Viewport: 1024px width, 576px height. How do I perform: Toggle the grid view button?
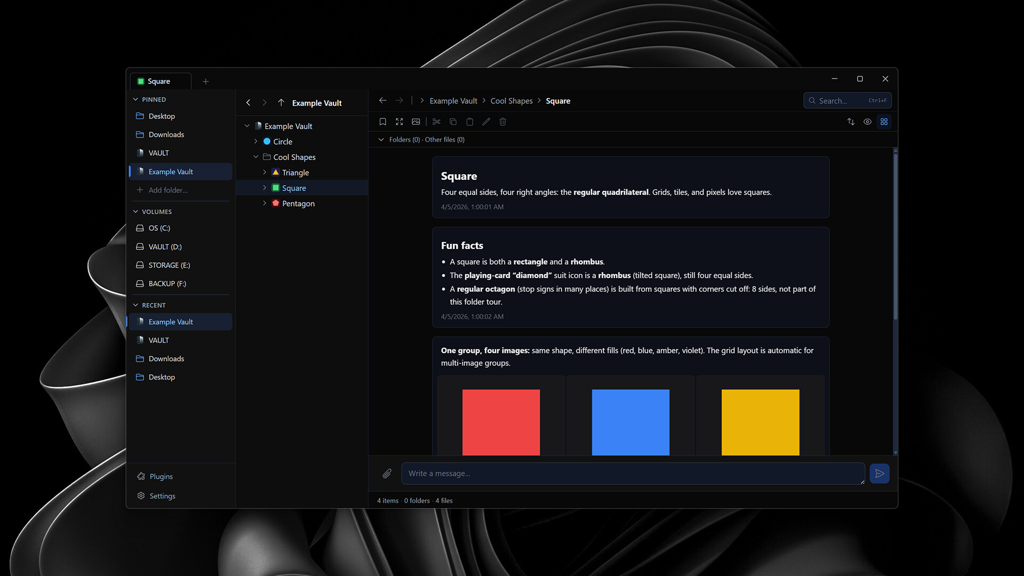(x=884, y=122)
